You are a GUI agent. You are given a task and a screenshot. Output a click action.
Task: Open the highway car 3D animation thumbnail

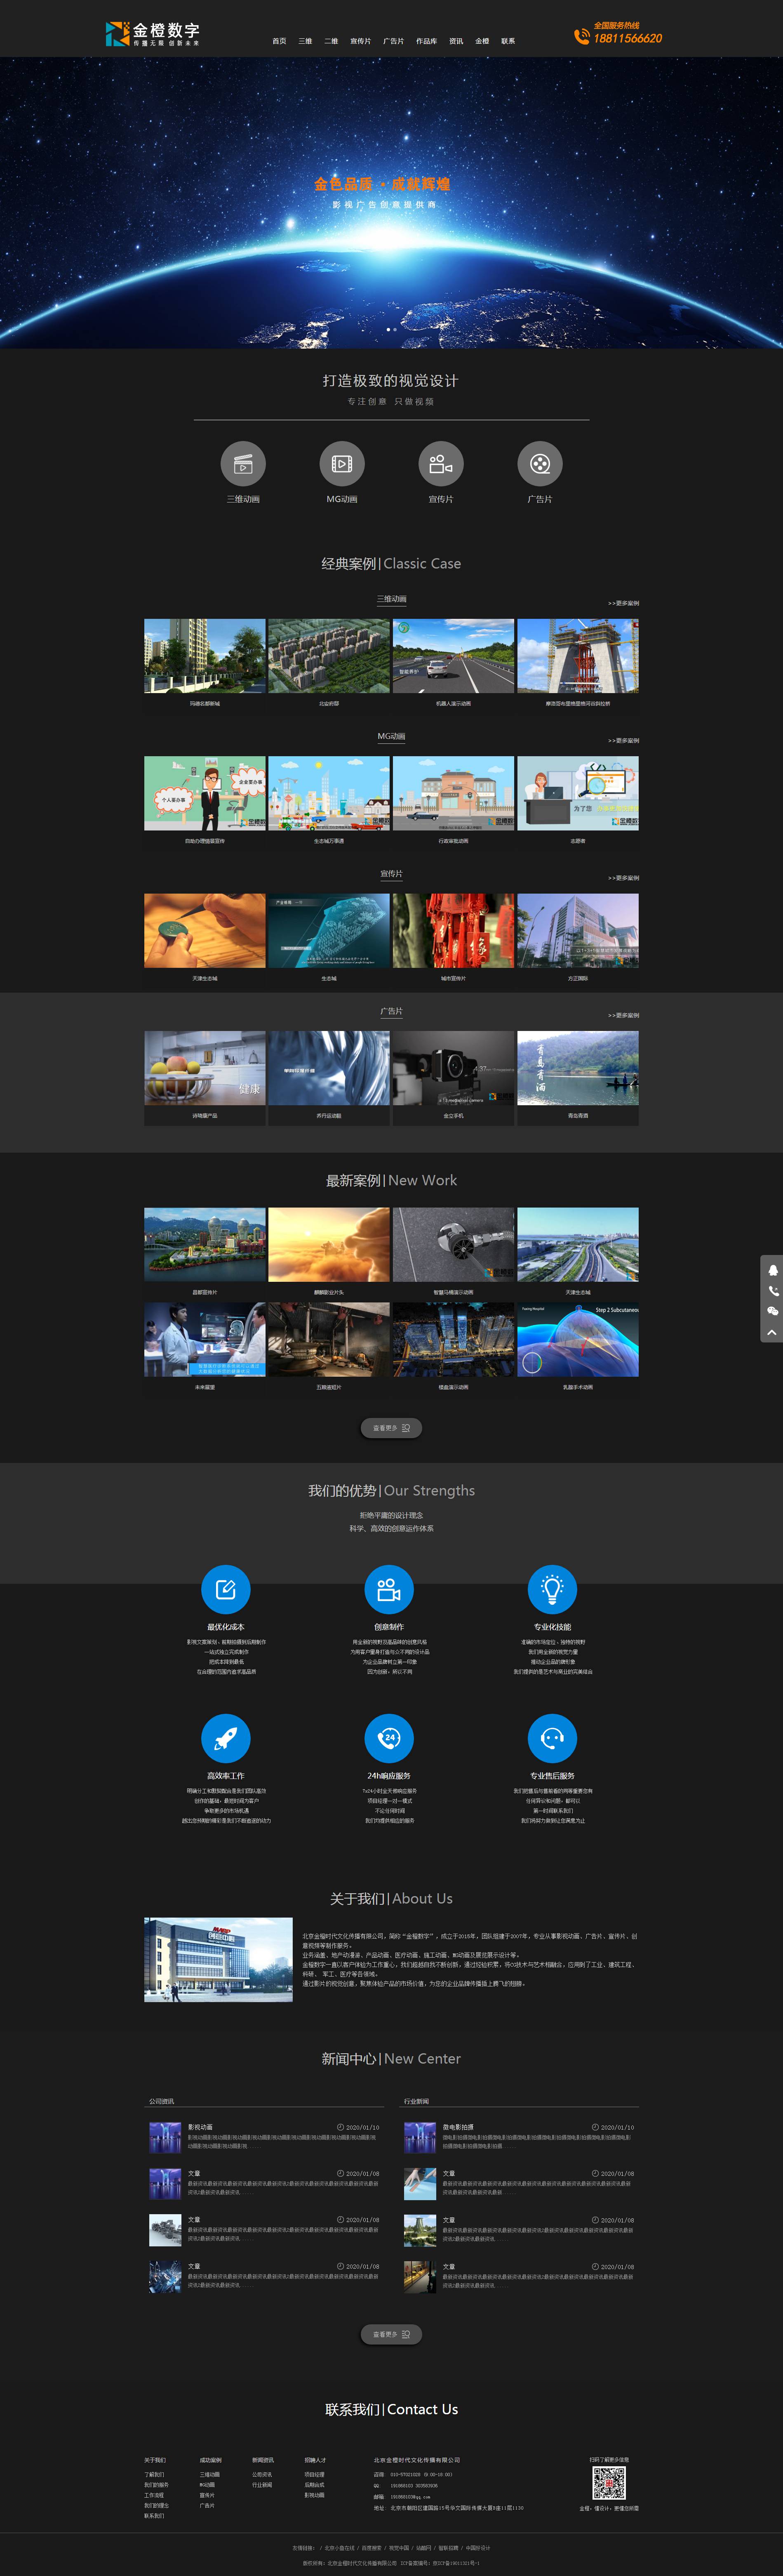(454, 656)
